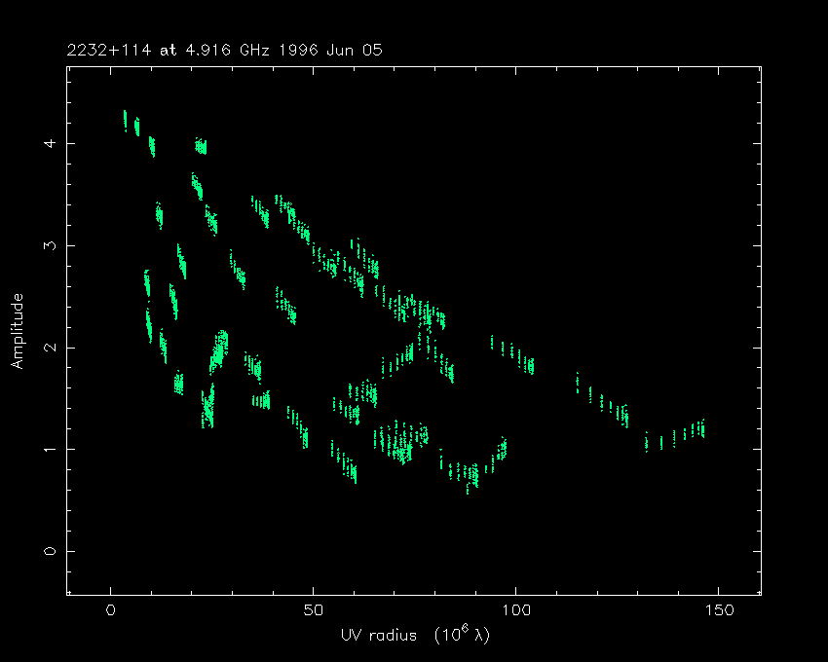
Task: Click the x-axis tick label '100'
Action: pyautogui.click(x=515, y=610)
